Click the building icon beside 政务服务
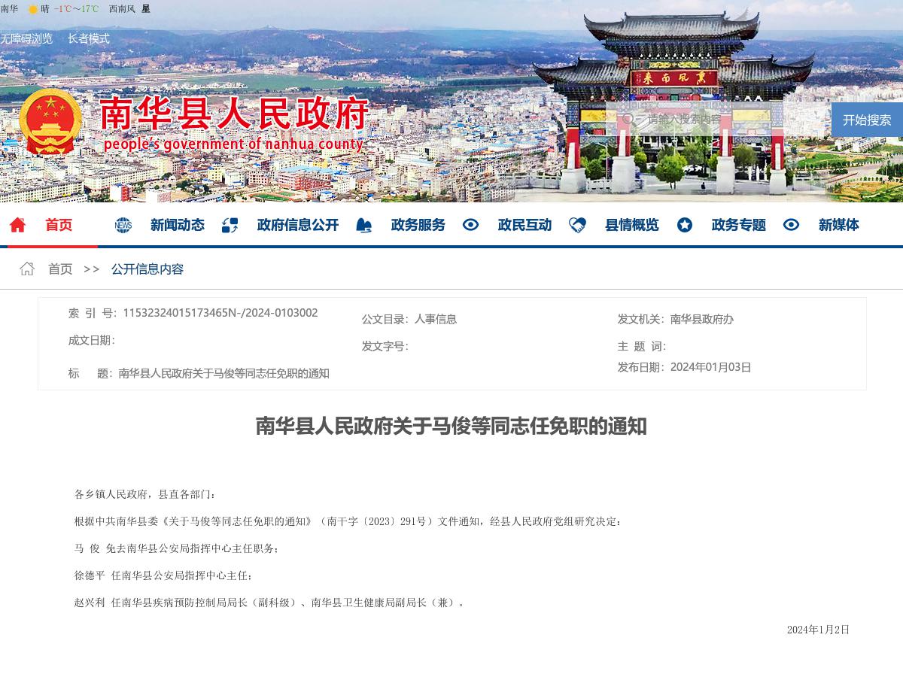Screen dimensions: 903x677 [364, 225]
